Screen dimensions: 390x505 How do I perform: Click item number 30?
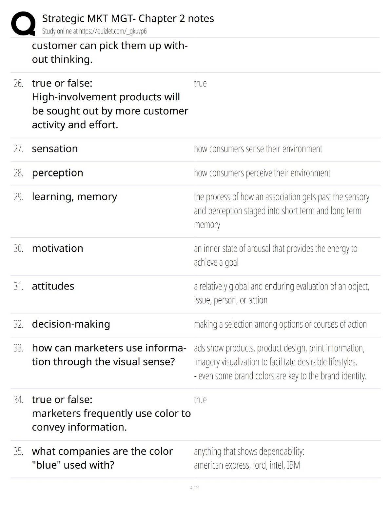[x=18, y=249]
